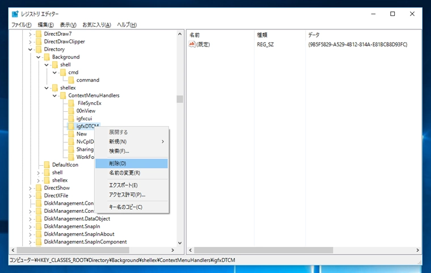Image resolution: width=431 pixels, height=273 pixels.
Task: Click the Directory key folder icon
Action: coord(39,49)
